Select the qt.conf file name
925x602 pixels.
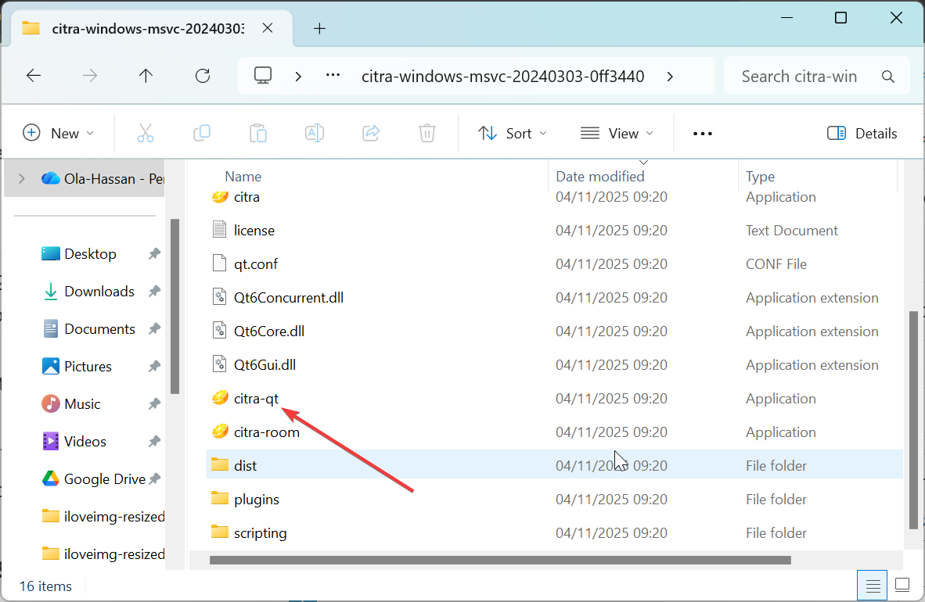[x=255, y=263]
